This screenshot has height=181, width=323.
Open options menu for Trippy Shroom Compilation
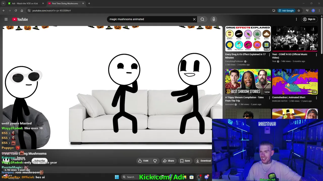[x=269, y=98]
